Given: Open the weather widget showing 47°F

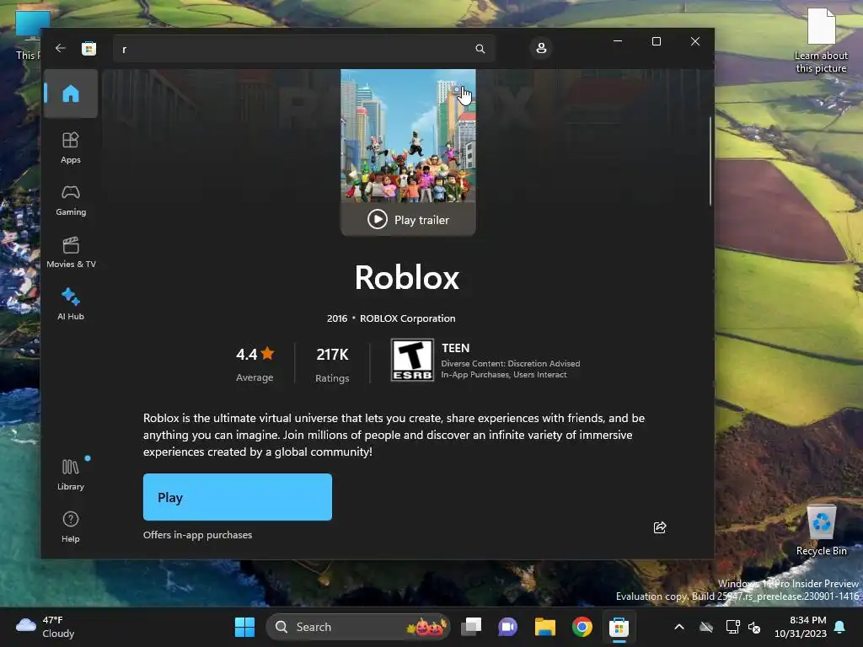Looking at the screenshot, I should 46,627.
